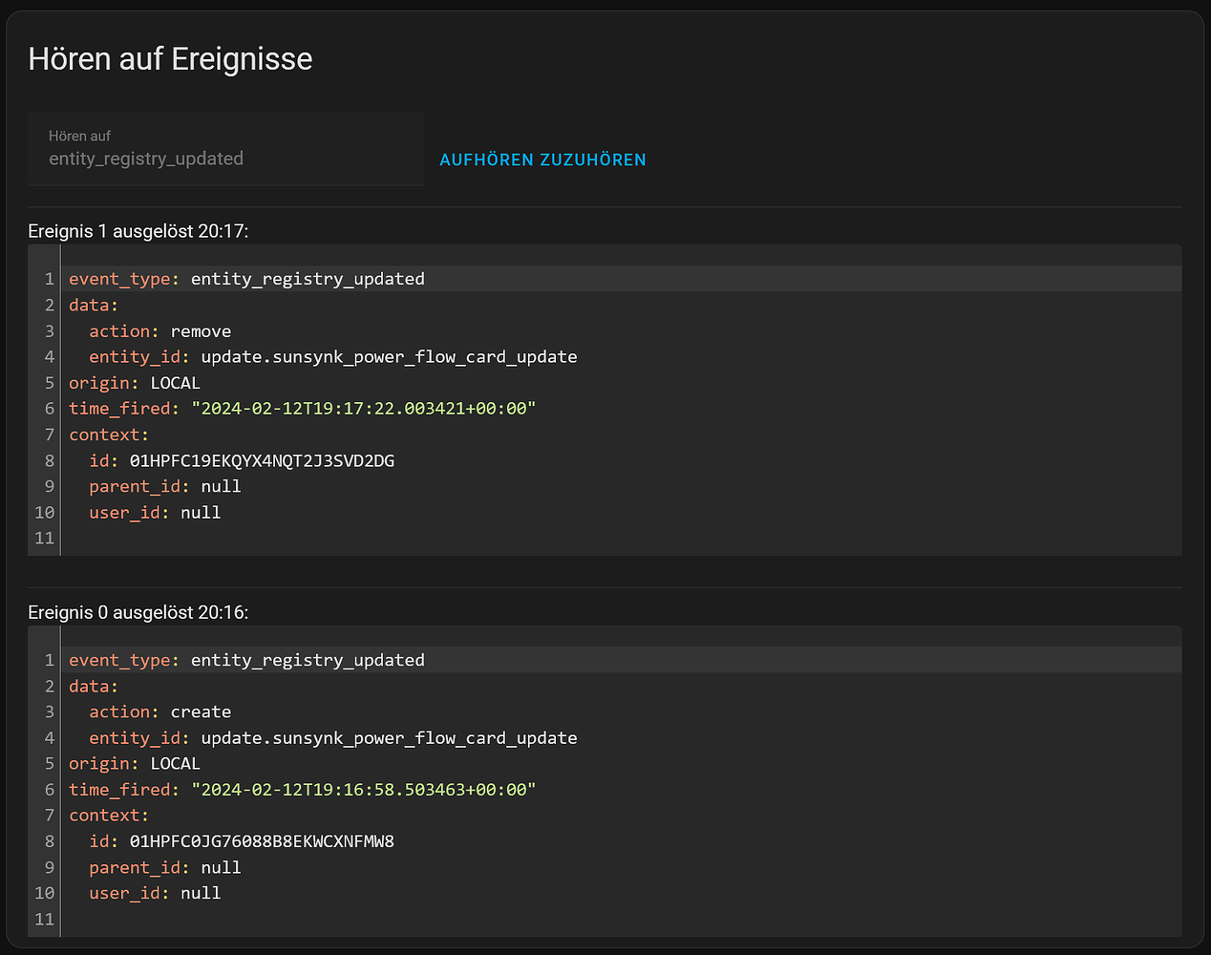Select the action remove value in Ereignis 1

pyautogui.click(x=201, y=330)
